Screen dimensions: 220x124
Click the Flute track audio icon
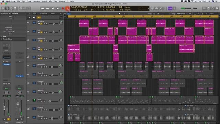coord(34,57)
